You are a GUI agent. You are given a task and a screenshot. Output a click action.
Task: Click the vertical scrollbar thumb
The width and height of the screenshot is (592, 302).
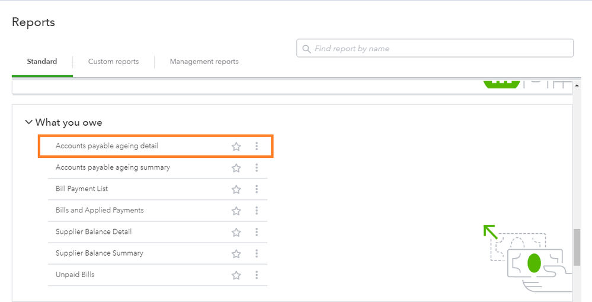(x=577, y=247)
